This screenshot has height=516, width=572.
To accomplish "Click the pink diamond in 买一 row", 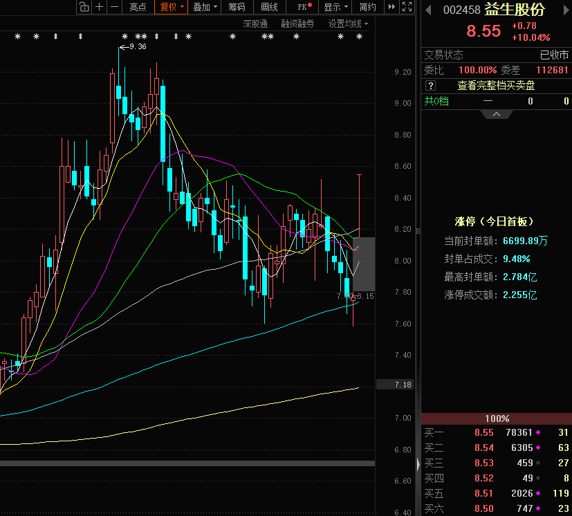I will [x=538, y=433].
